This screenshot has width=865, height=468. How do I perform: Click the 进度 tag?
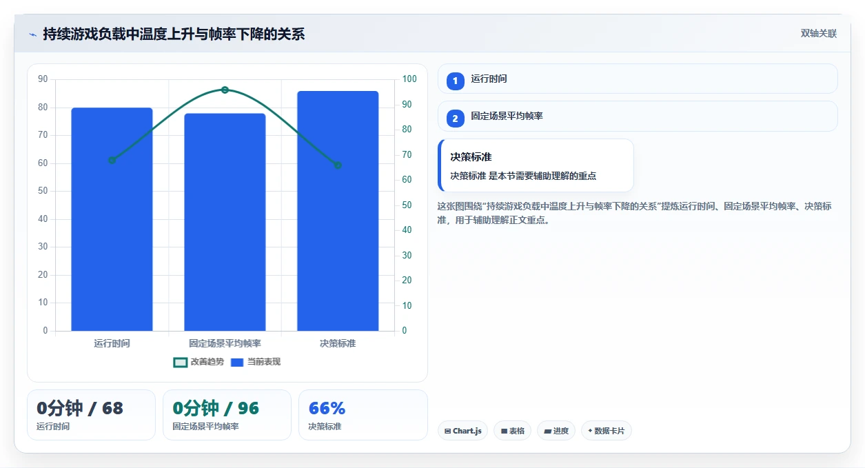coord(556,431)
